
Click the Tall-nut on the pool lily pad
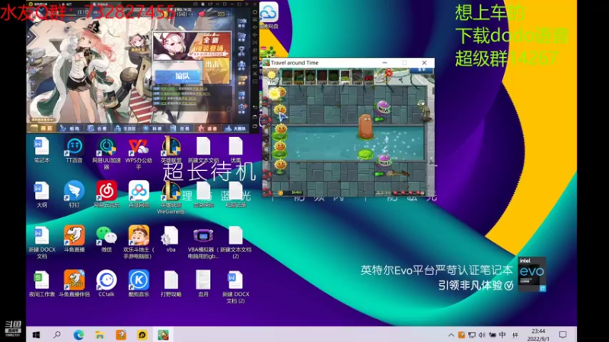pos(365,126)
